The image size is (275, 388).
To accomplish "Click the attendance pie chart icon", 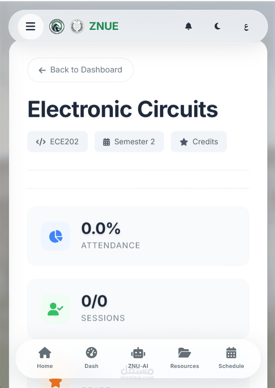I will 56,236.
